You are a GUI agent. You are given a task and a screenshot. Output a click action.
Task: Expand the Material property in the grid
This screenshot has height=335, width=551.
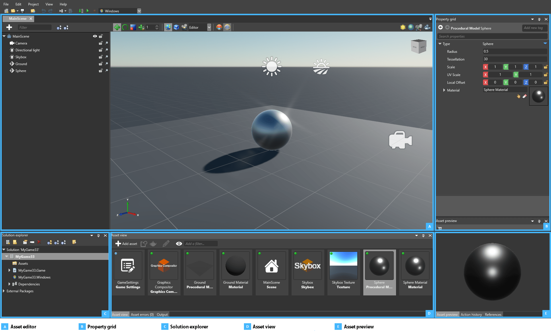tap(444, 90)
